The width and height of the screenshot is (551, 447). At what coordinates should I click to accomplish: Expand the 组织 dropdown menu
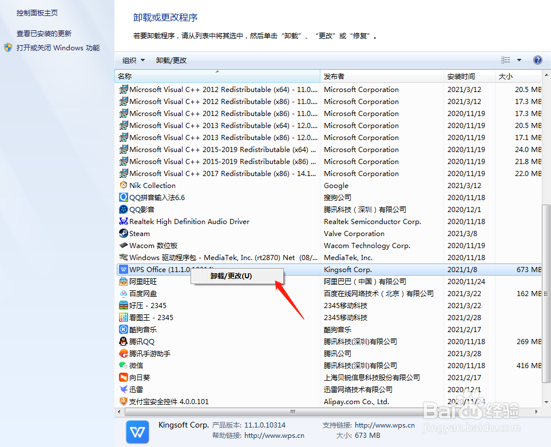(133, 61)
